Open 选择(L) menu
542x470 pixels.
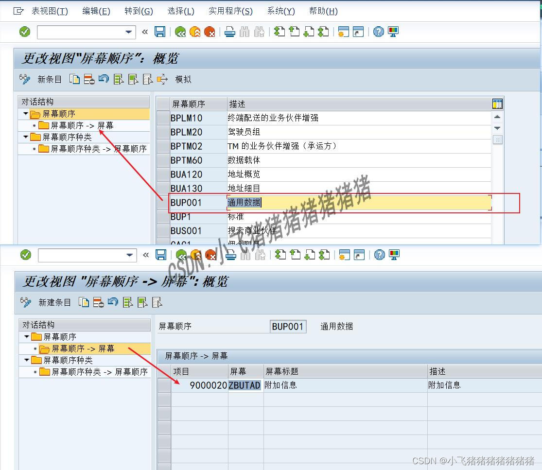181,11
